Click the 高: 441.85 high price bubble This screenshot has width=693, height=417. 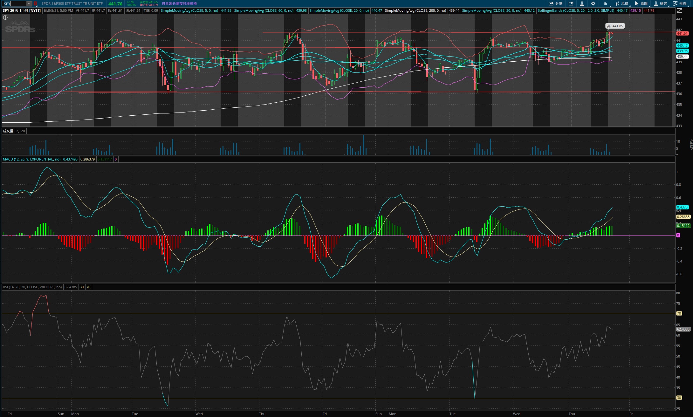[x=615, y=26]
